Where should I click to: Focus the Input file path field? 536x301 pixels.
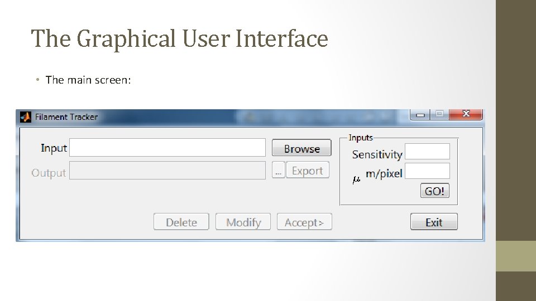167,147
